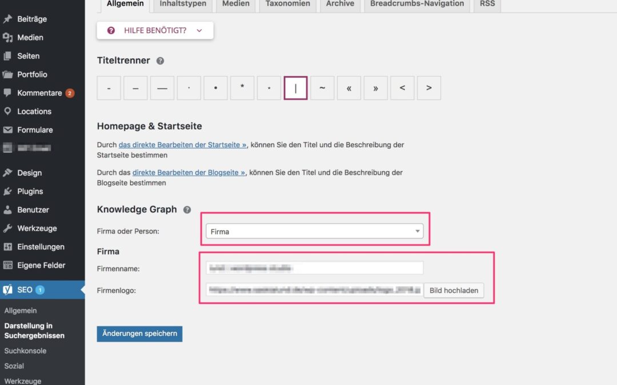Choose the asterisk title separator
The width and height of the screenshot is (617, 385).
242,88
